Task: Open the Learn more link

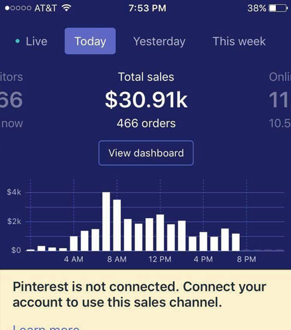Action: click(x=46, y=327)
